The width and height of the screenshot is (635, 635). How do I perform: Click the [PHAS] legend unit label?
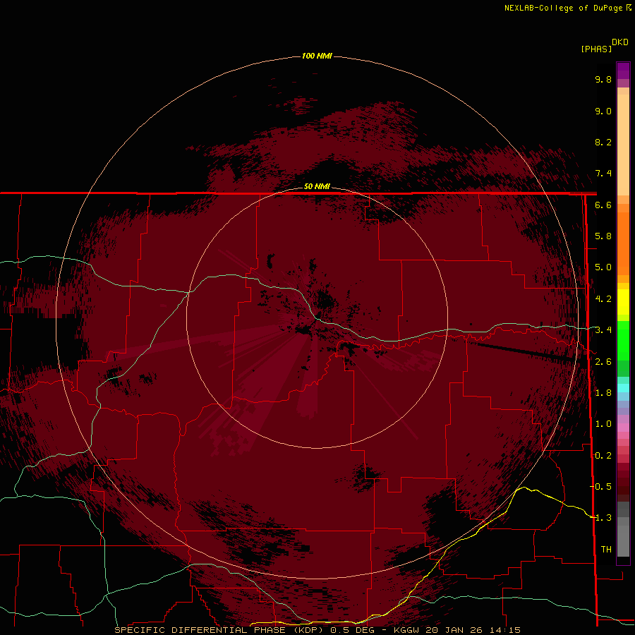pos(596,49)
